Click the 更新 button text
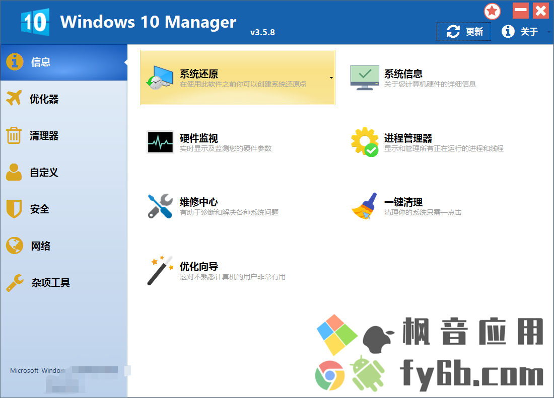 tap(474, 32)
